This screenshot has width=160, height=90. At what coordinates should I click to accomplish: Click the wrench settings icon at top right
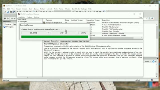pos(152,18)
